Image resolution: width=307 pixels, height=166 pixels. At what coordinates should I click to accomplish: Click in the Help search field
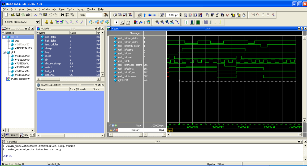pyautogui.click(x=94, y=15)
